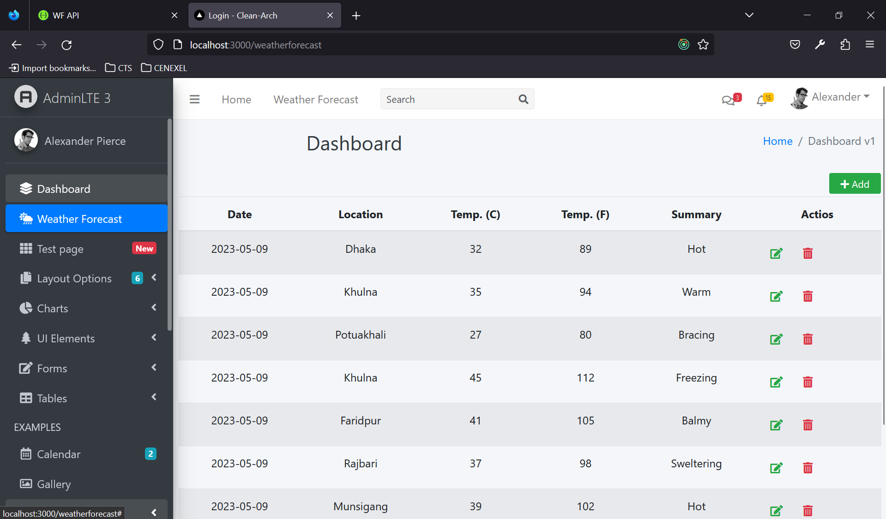Expand the Charts menu chevron
This screenshot has height=519, width=886.
[153, 308]
